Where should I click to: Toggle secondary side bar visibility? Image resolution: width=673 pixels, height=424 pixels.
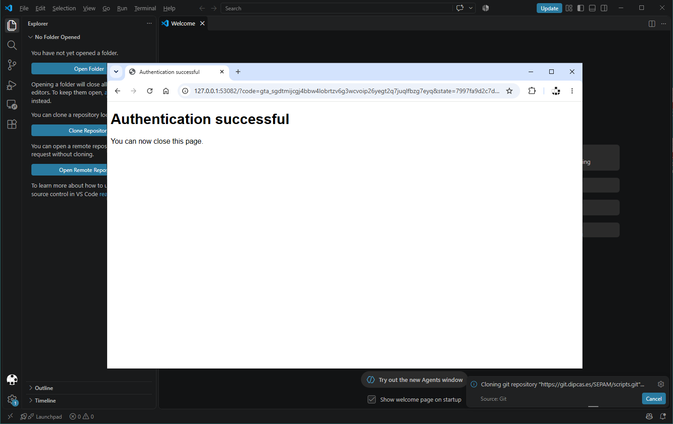604,8
